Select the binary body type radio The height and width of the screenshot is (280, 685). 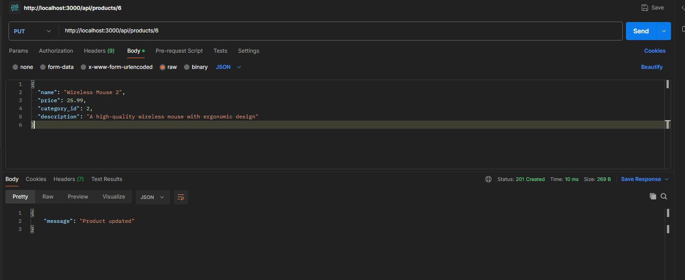187,67
